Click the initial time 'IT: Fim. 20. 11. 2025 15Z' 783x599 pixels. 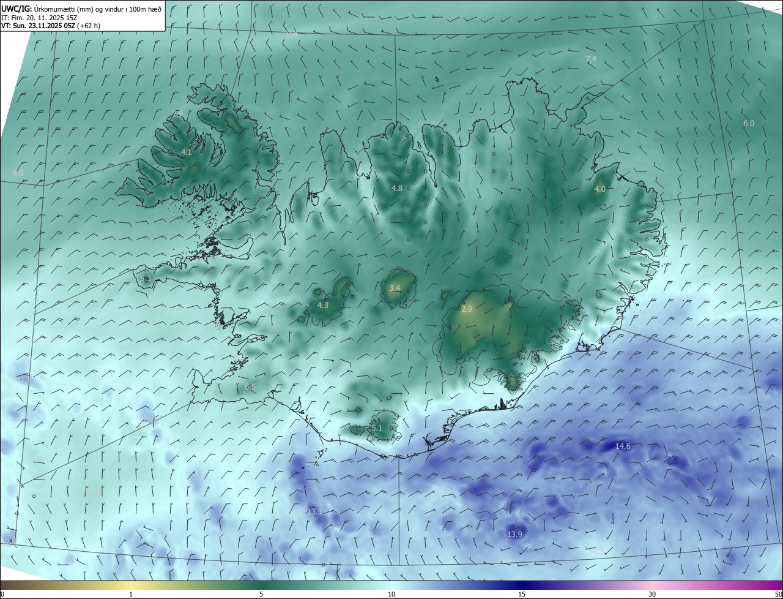tap(39, 18)
